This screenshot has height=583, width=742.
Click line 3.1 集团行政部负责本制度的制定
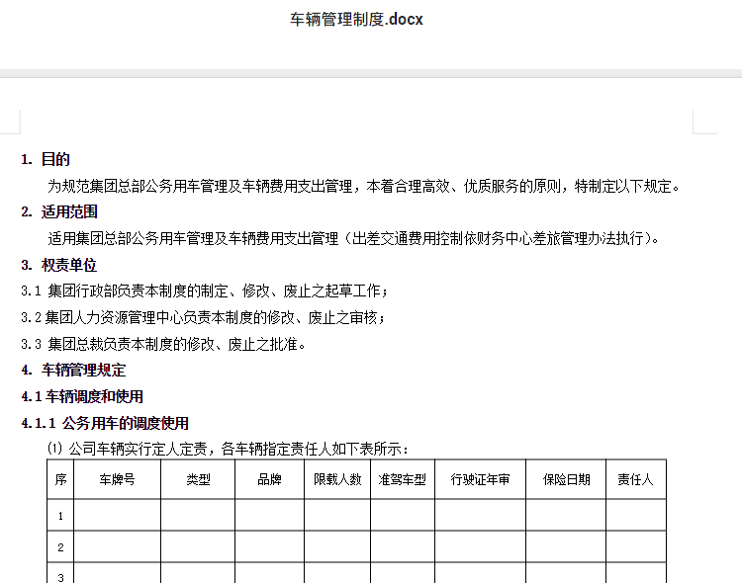click(205, 291)
